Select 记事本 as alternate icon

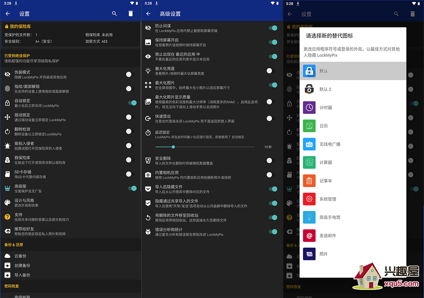click(353, 181)
